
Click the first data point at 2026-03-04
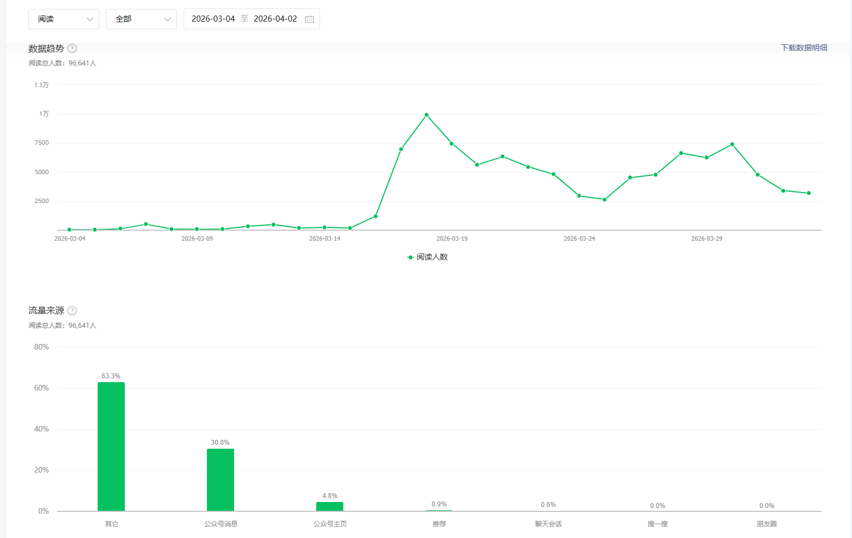point(69,230)
